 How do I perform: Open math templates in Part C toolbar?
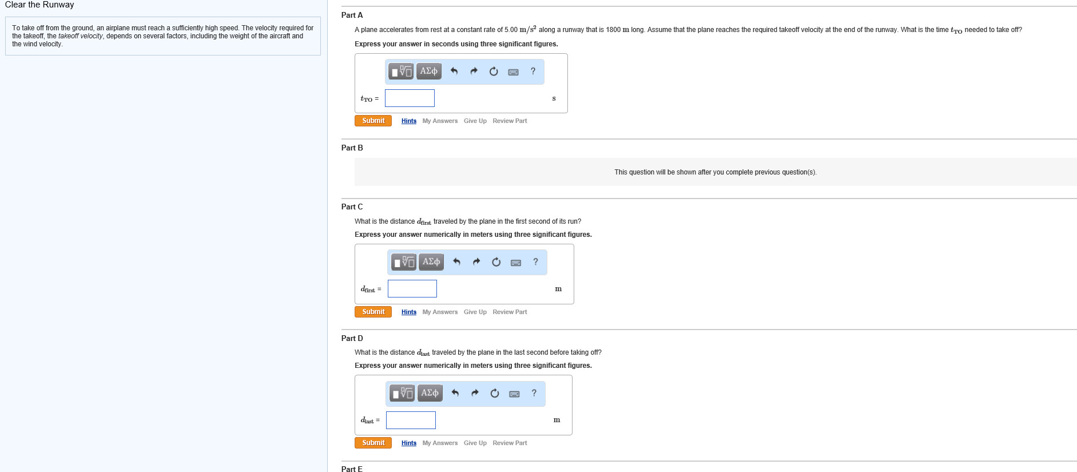403,262
